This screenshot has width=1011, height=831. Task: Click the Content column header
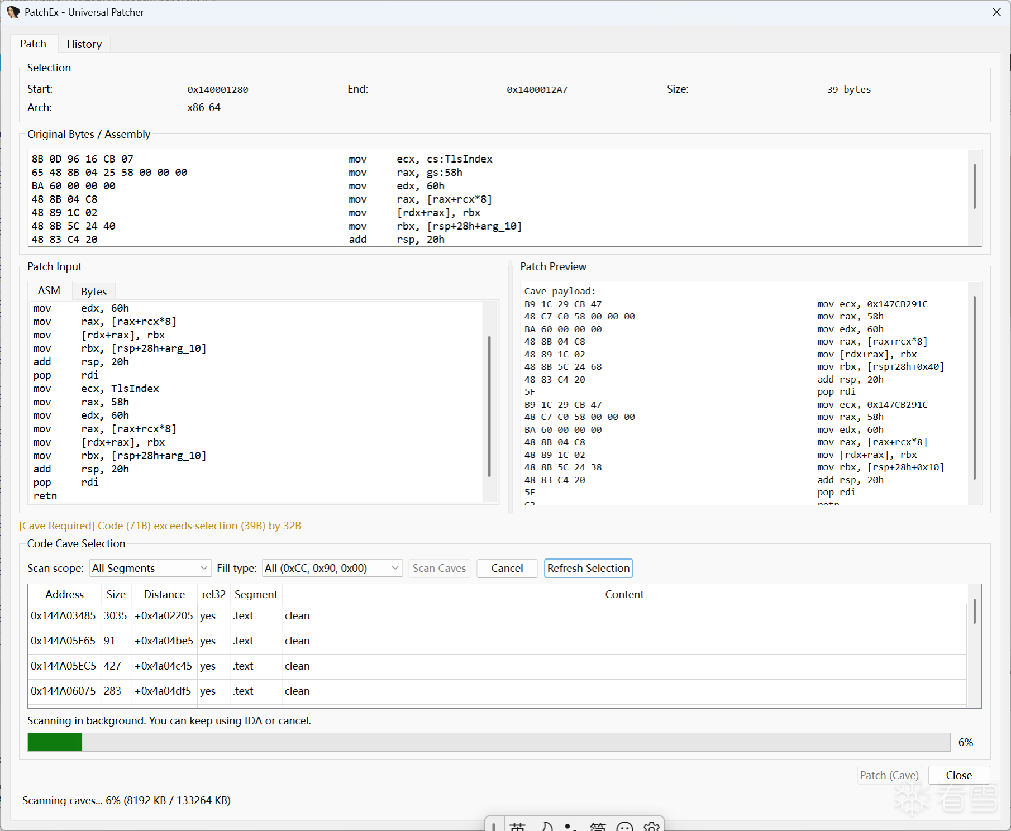624,594
